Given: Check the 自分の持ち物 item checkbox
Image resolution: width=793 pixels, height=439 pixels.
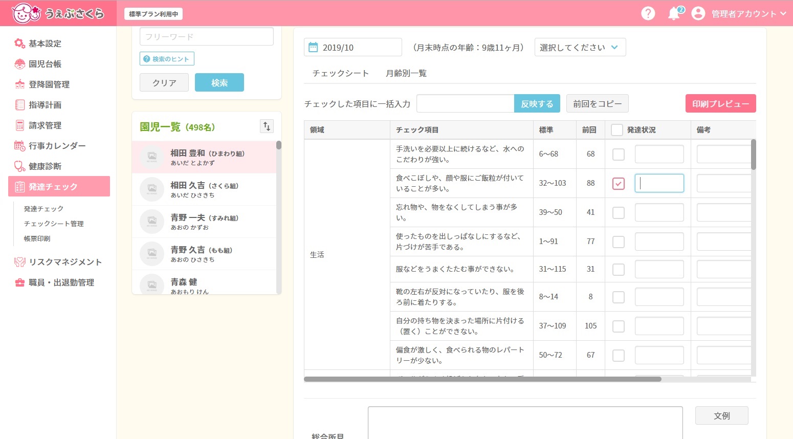Looking at the screenshot, I should (619, 326).
